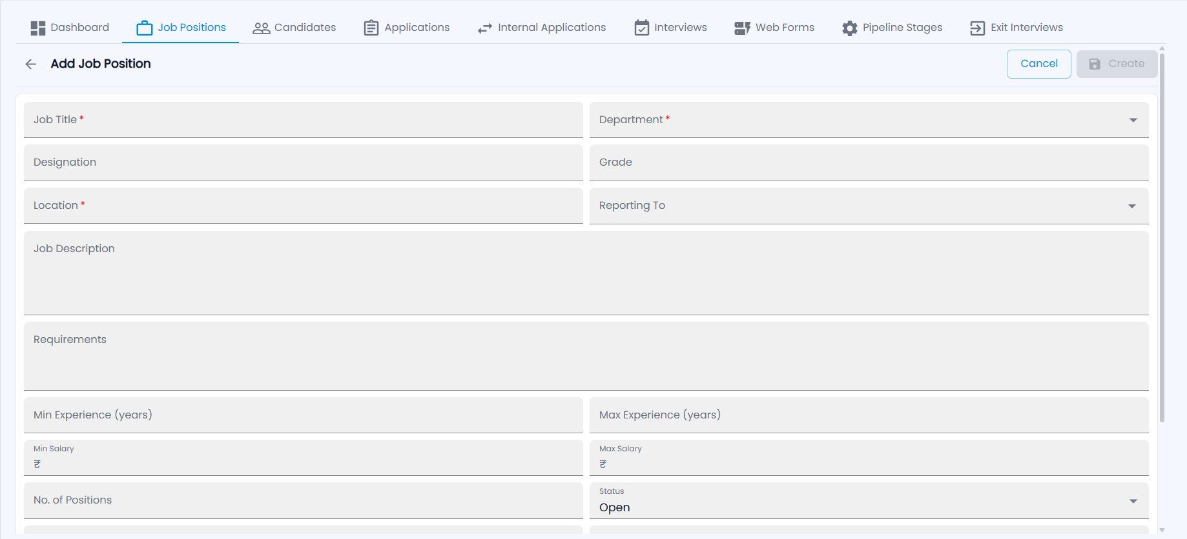Focus the Max Experience (years) field
1187x539 pixels.
coord(869,415)
